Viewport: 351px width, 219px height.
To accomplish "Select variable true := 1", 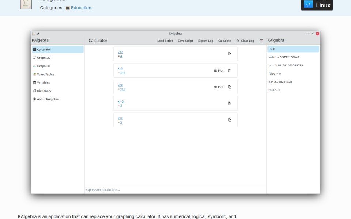I will [x=293, y=90].
